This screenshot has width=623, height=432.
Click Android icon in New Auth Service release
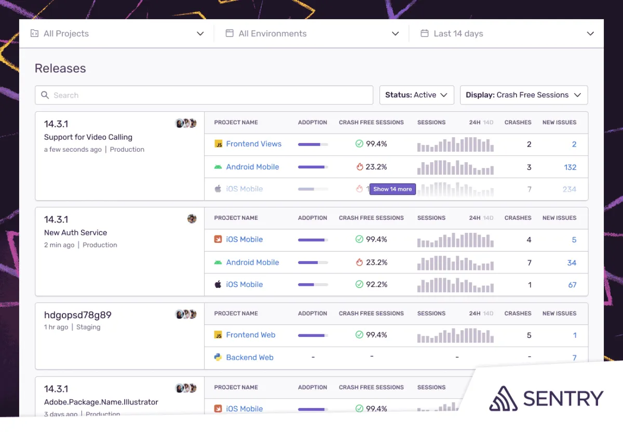tap(218, 263)
